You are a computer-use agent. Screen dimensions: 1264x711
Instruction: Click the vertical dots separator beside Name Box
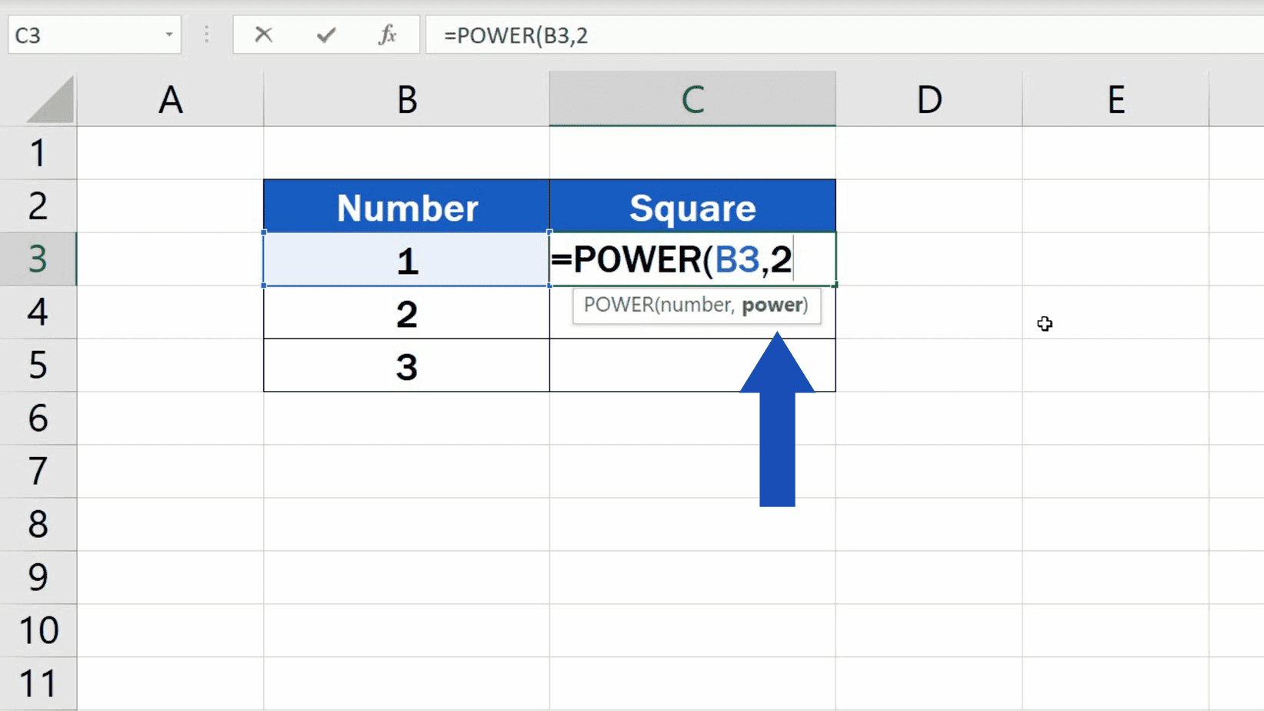(205, 35)
